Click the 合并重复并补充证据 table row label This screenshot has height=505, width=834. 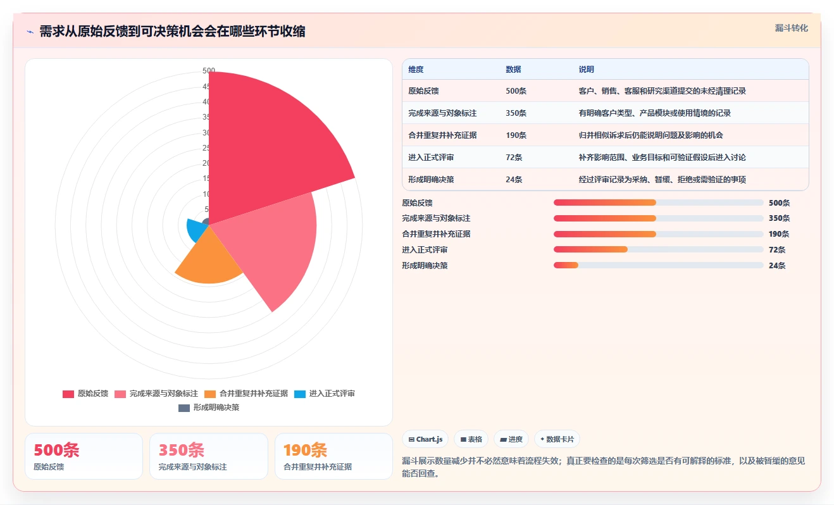pos(442,135)
